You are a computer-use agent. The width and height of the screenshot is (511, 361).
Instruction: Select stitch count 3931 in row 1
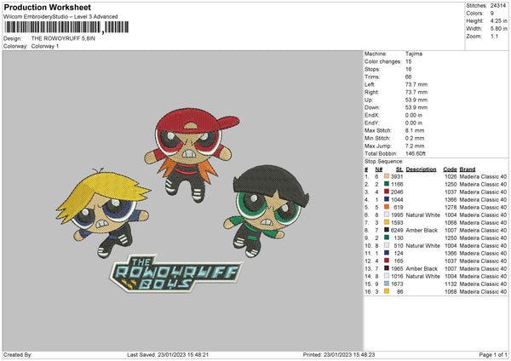coord(397,176)
